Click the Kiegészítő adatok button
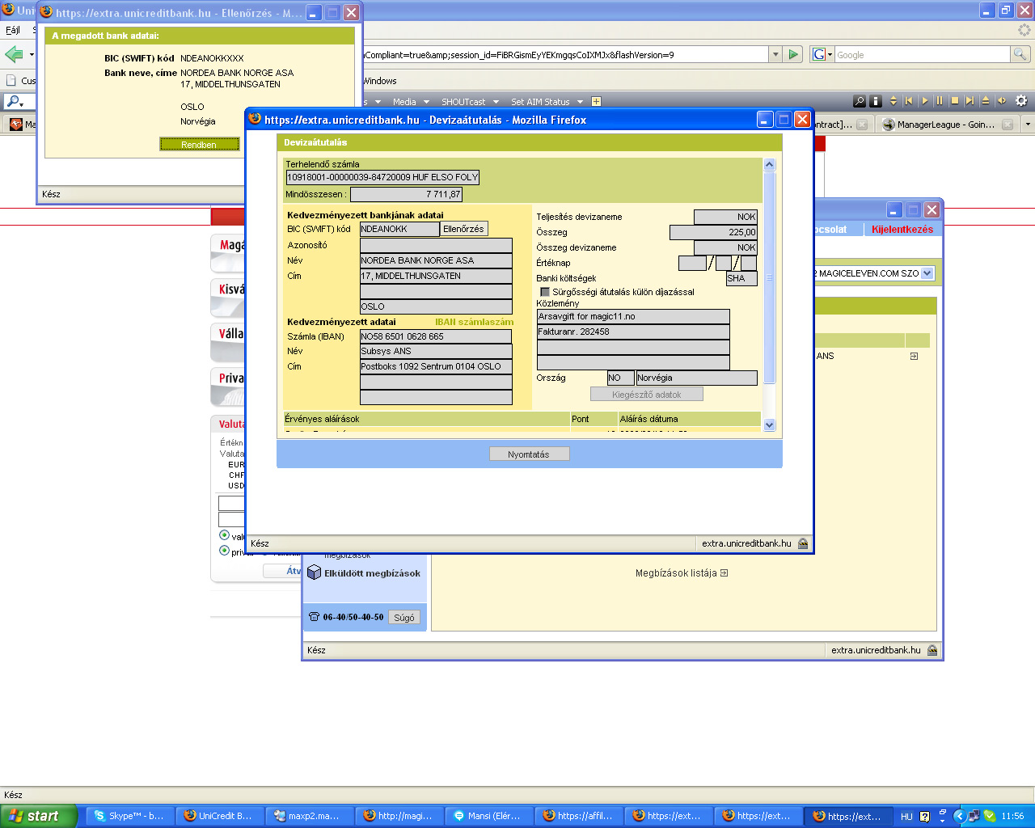This screenshot has height=828, width=1035. (647, 395)
